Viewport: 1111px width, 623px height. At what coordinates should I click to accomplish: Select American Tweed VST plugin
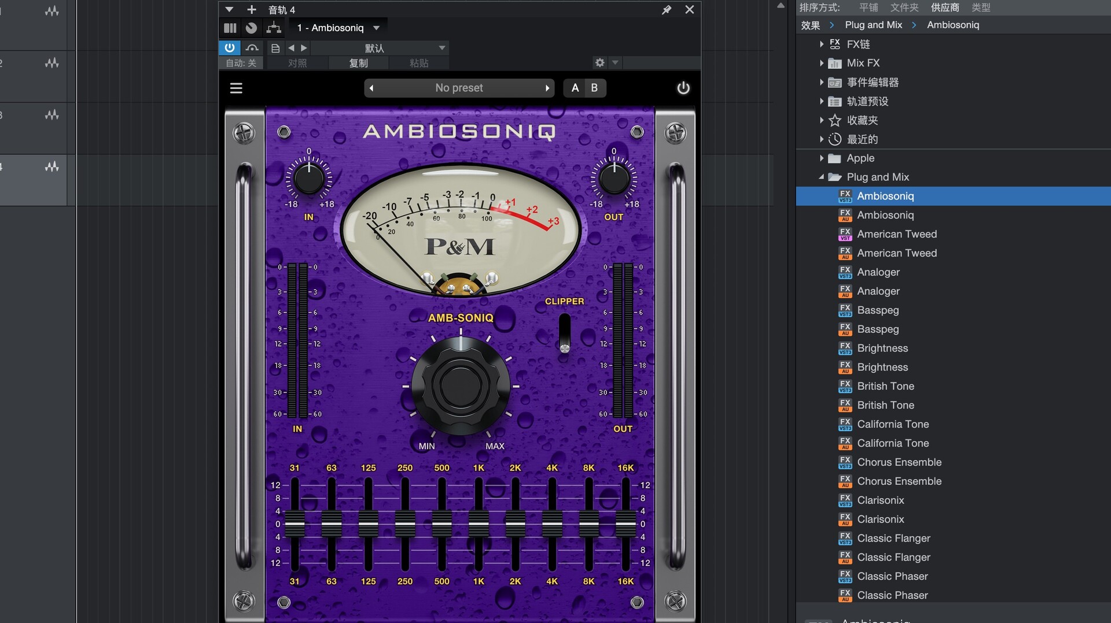pos(897,234)
